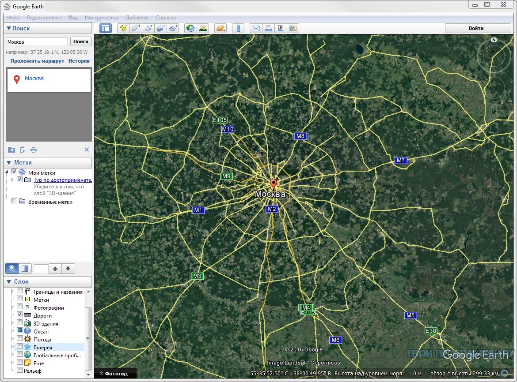Print search results icon

click(x=33, y=150)
